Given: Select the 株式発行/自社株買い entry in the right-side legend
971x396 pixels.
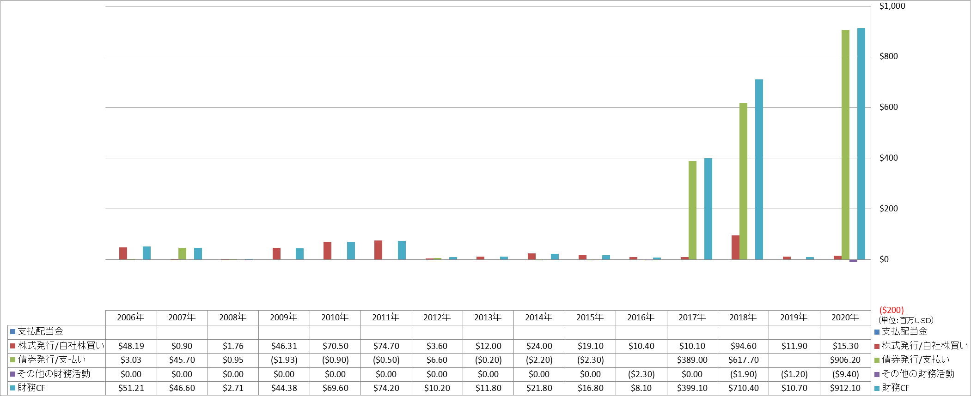Looking at the screenshot, I should point(921,346).
